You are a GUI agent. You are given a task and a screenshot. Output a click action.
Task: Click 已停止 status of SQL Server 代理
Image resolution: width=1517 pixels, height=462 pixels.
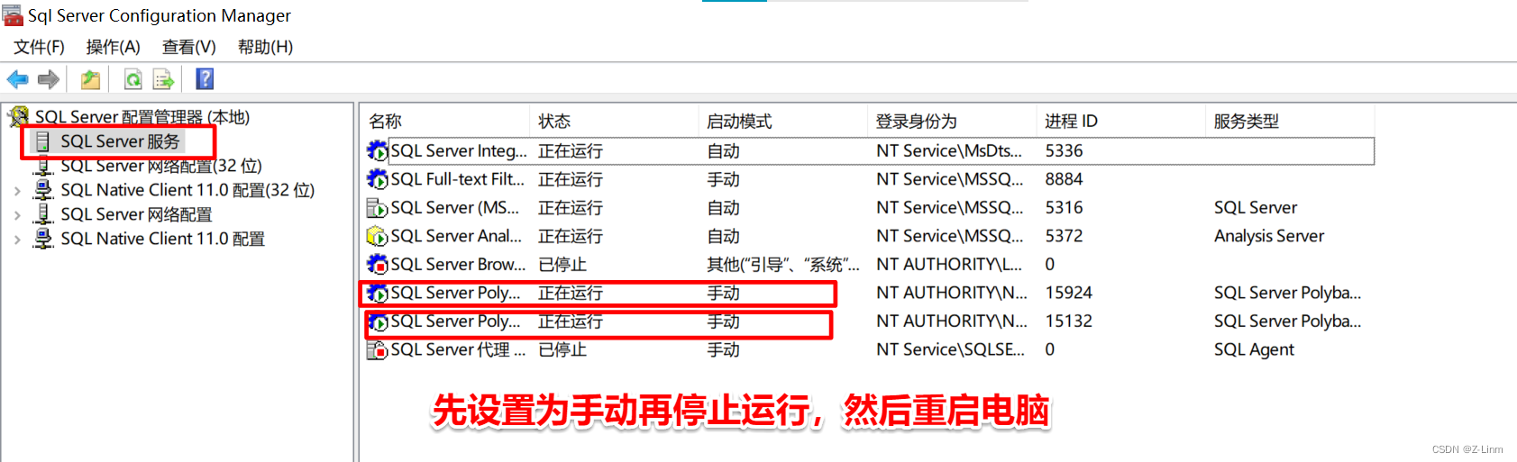[x=562, y=349]
